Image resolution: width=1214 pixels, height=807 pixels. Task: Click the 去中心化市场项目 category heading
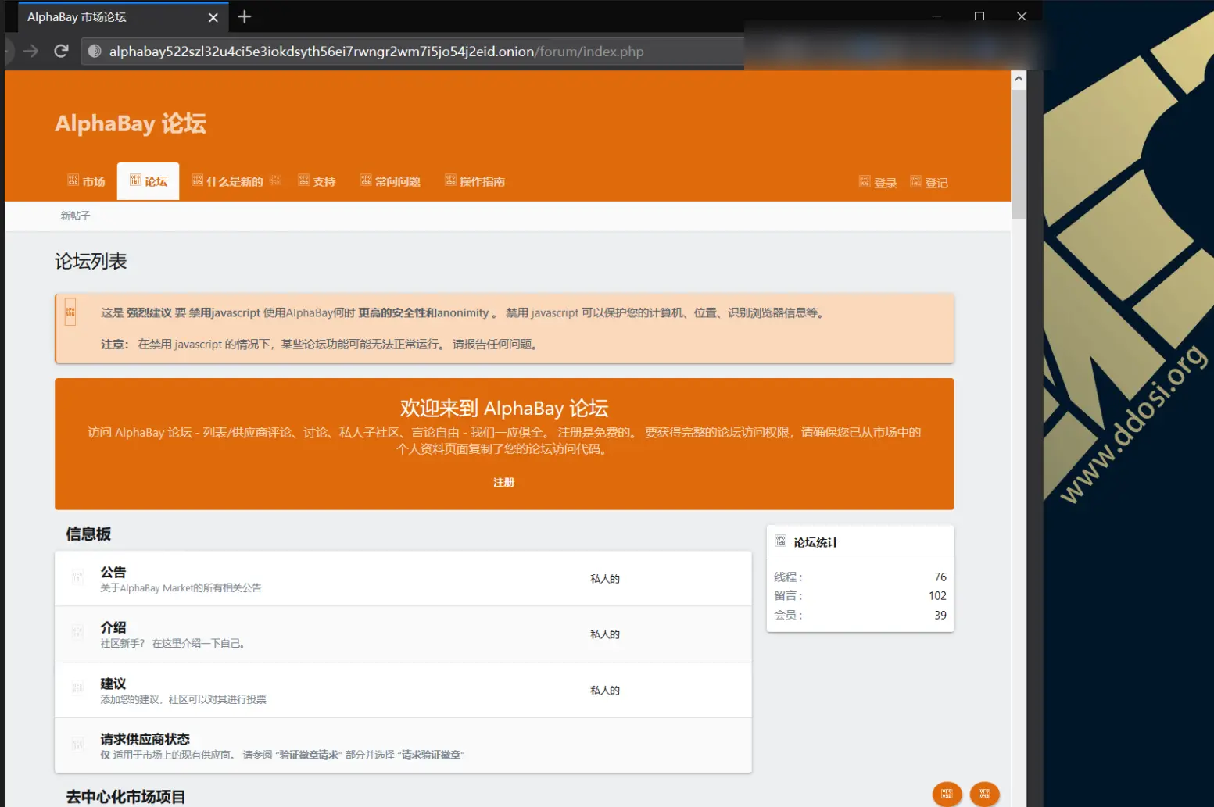point(126,797)
